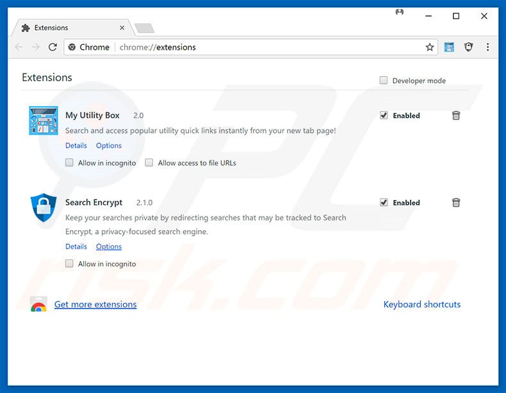Allow Search Encrypt in incognito
Image resolution: width=506 pixels, height=393 pixels.
coord(69,264)
